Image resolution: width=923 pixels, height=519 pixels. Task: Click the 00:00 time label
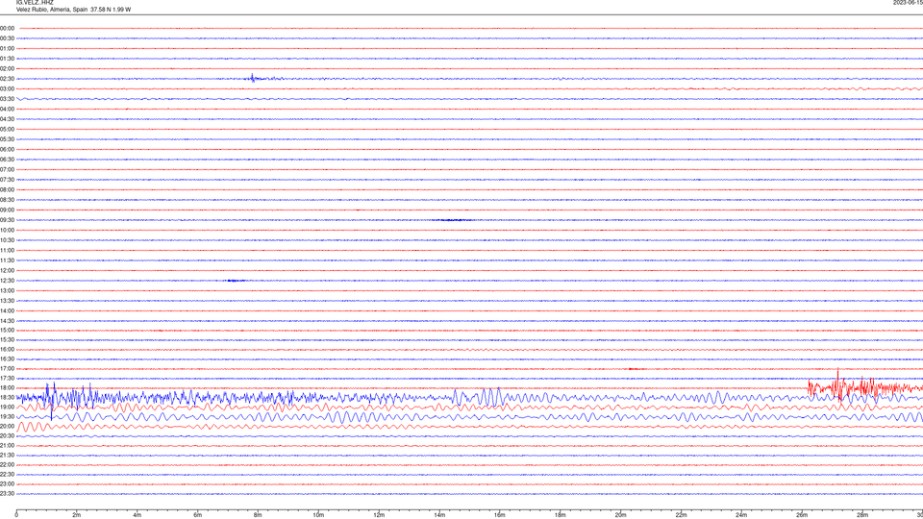click(x=7, y=28)
